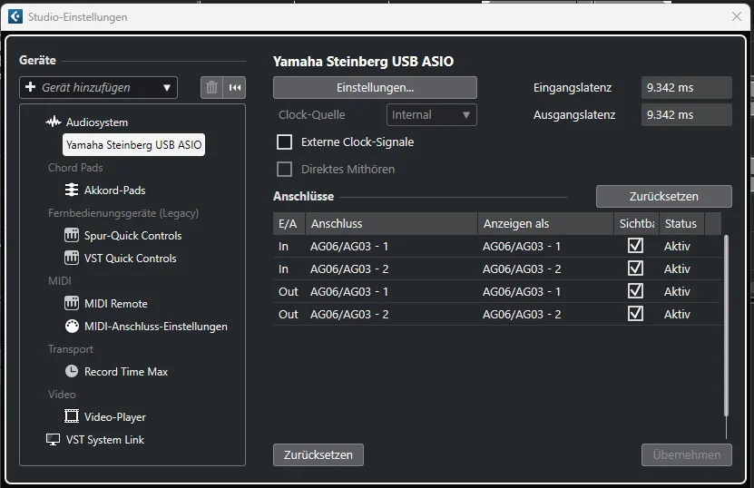The width and height of the screenshot is (754, 488).
Task: Click the MIDI Remote icon
Action: (71, 303)
